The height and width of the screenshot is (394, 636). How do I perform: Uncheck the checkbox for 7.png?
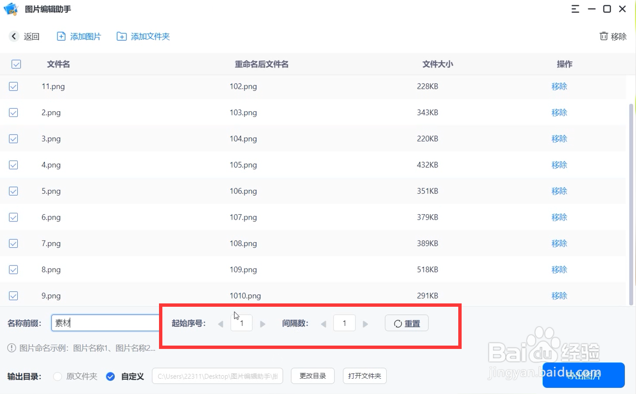click(x=13, y=243)
